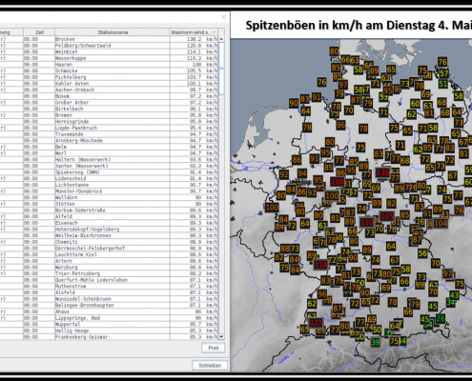Select the Weinbiet station row
Screen dimensions: 472x381
point(109,51)
